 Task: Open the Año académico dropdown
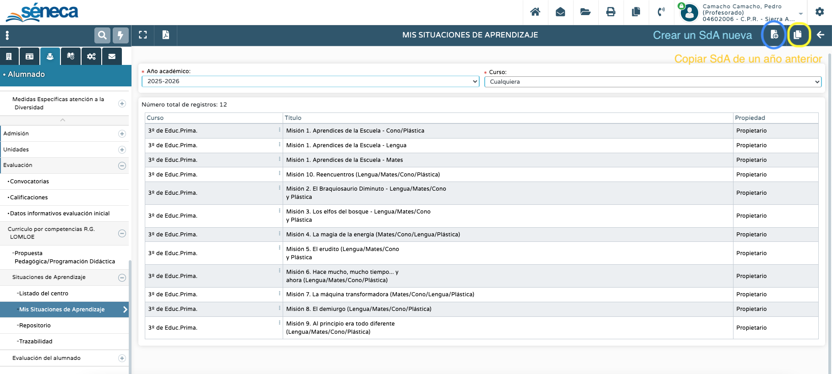[x=311, y=81]
